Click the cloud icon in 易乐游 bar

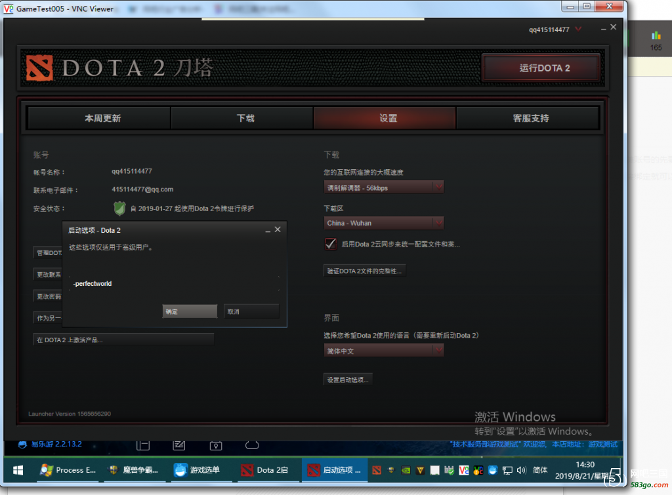coord(252,445)
